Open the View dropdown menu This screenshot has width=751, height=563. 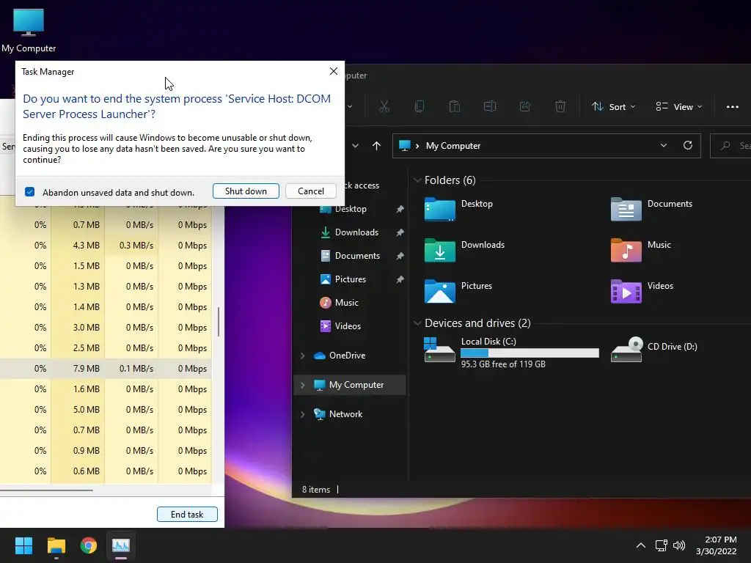678,107
